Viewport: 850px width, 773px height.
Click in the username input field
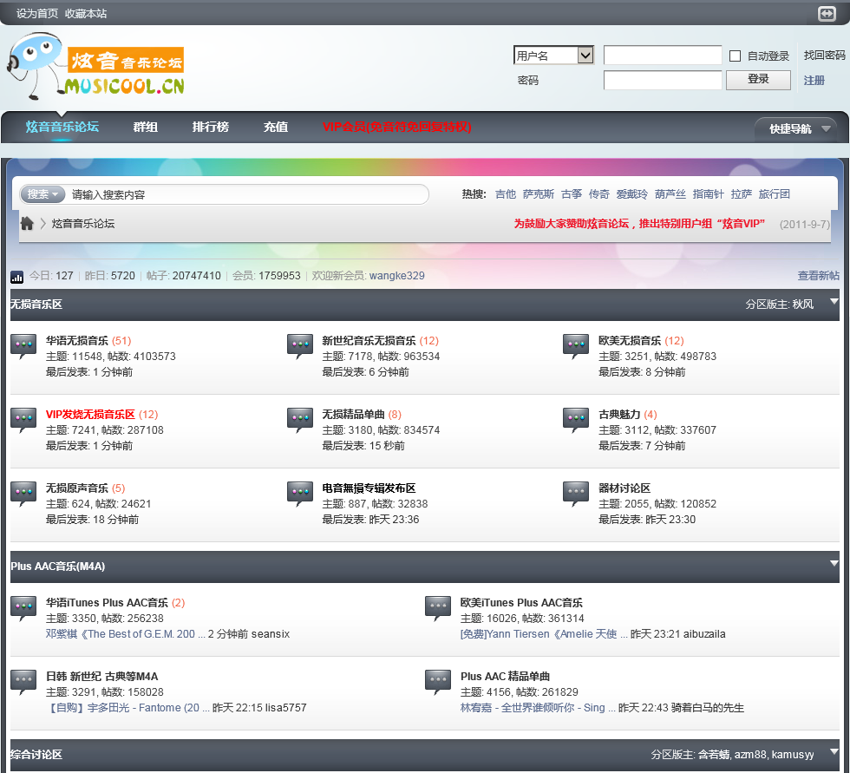(663, 56)
